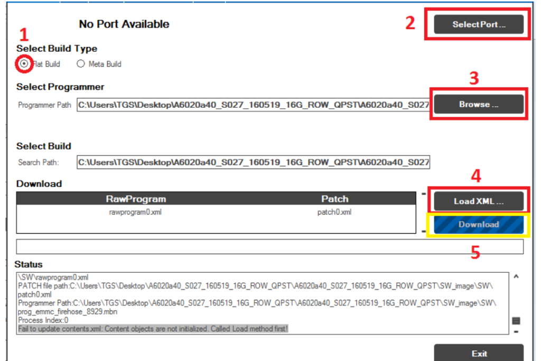Select the Flat Build radio button
Screen dimensions: 541x361
24,64
